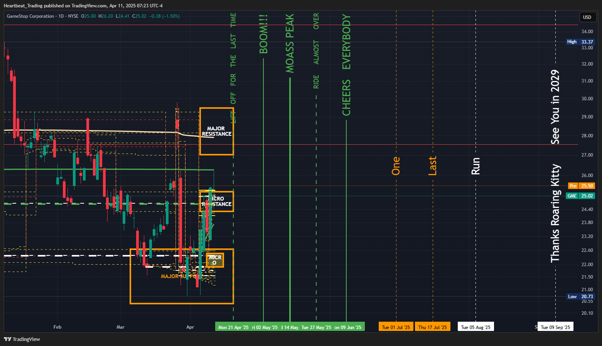The width and height of the screenshot is (602, 346).
Task: Select the MAJOR RESISTANCE box label
Action: [217, 131]
